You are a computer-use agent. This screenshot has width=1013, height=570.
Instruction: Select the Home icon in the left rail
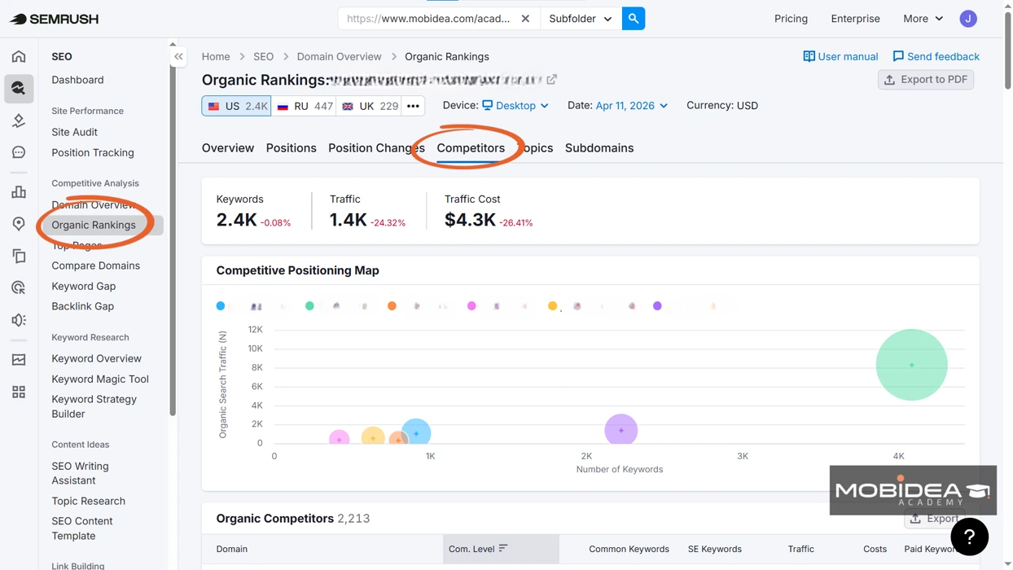point(18,55)
